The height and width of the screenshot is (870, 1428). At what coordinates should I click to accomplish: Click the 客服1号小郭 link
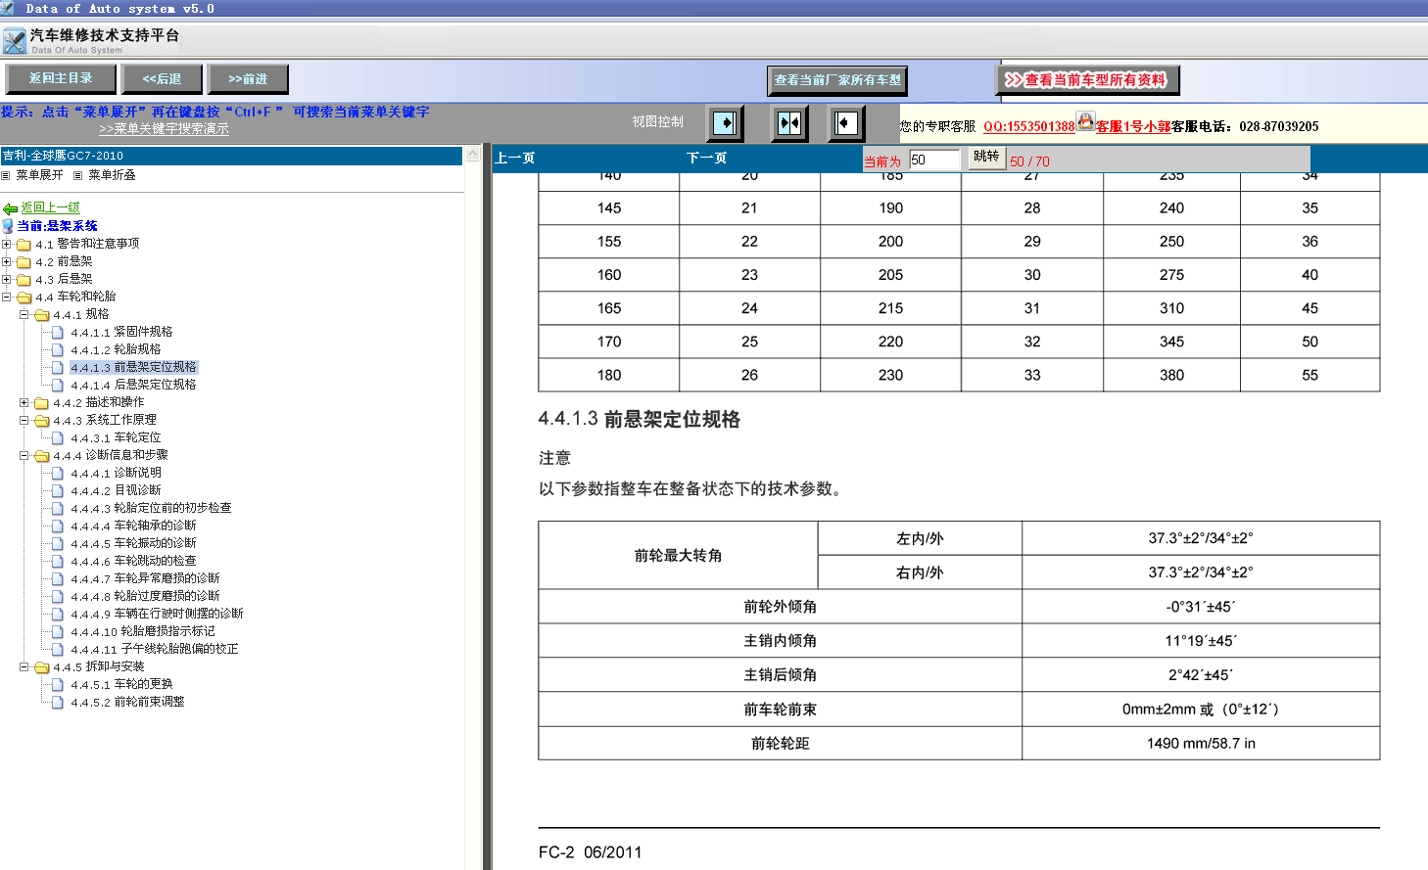click(1133, 126)
